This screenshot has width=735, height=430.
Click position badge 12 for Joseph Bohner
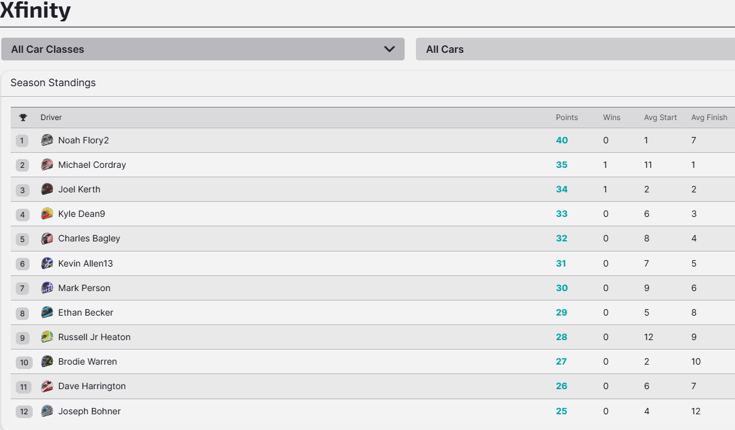23,411
